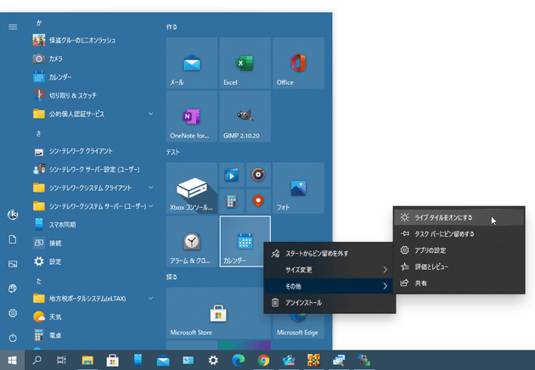535x370 pixels.
Task: Open 電卓 app in list
Action: click(93, 335)
